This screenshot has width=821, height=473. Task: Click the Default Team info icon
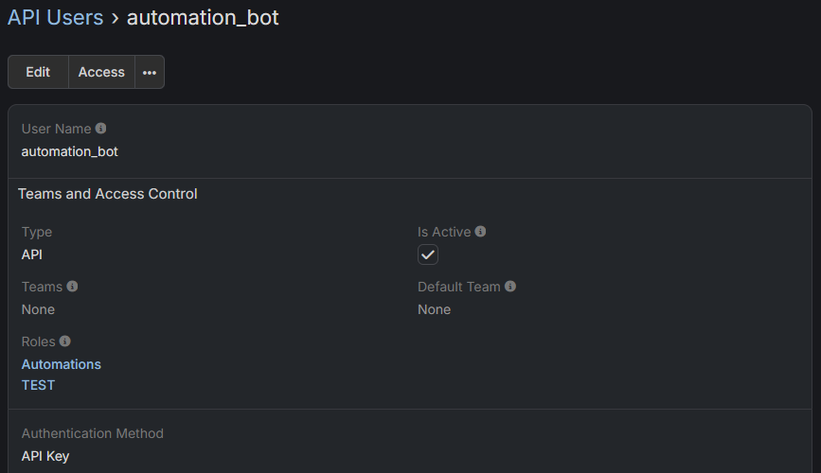[510, 287]
